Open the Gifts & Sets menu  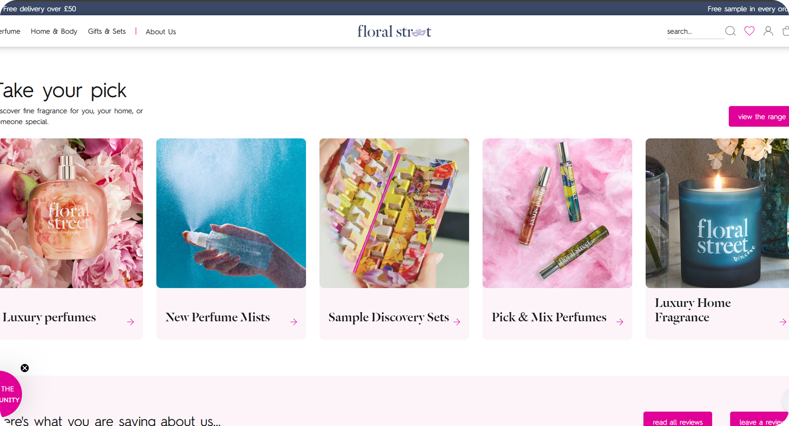click(107, 31)
